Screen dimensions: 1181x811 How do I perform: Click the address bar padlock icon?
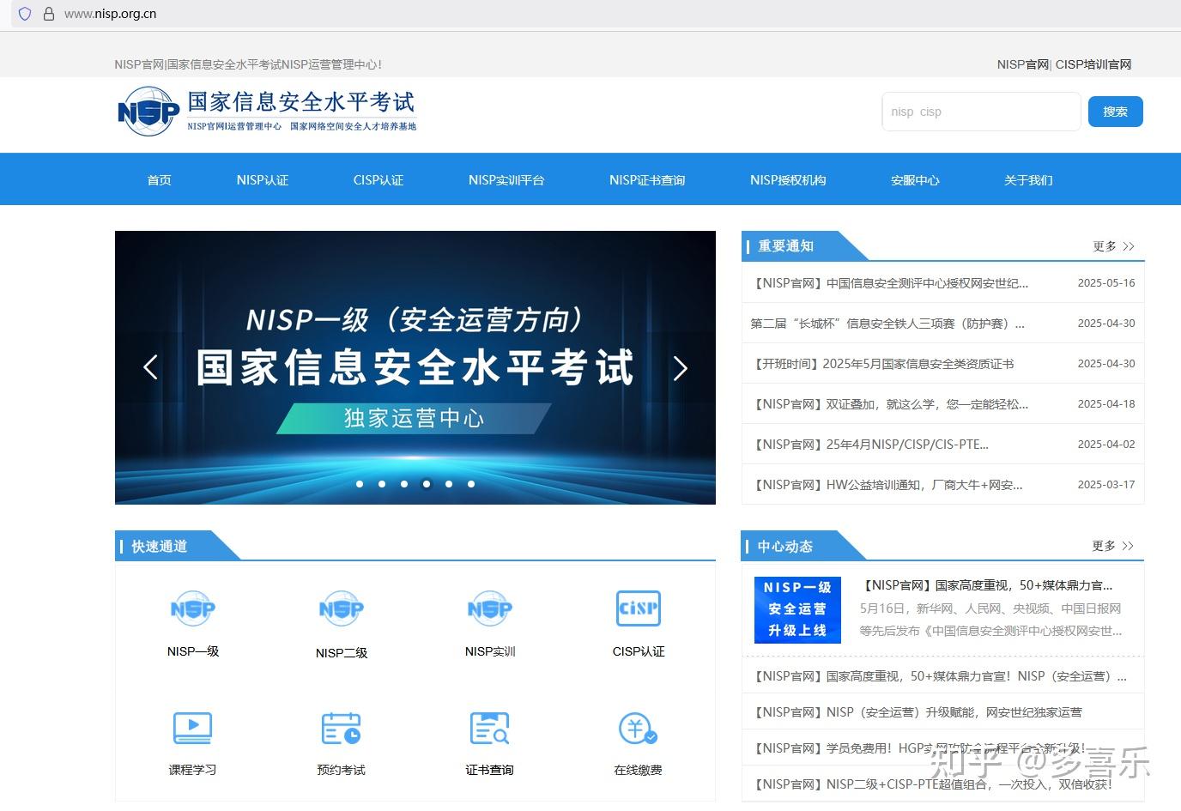48,14
